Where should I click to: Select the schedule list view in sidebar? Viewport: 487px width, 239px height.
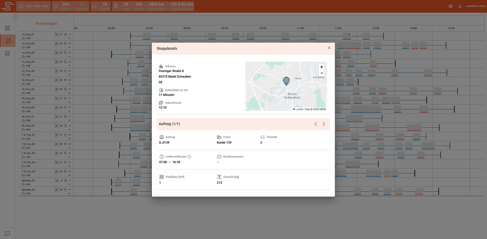[x=8, y=41]
